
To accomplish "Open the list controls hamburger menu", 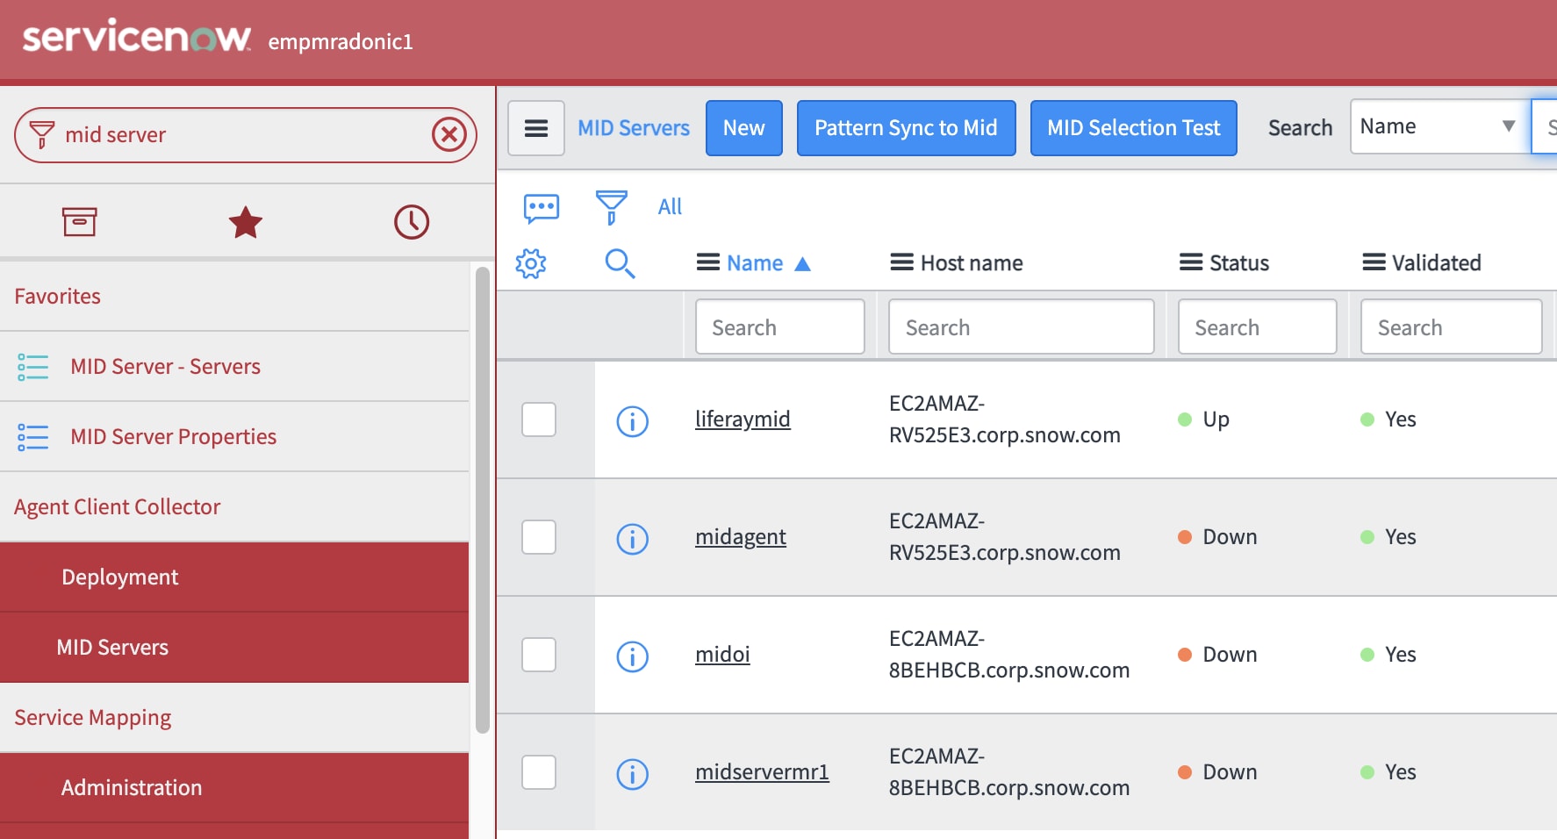I will (536, 128).
